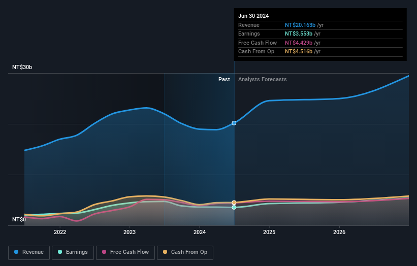This screenshot has height=266, width=417.
Task: Select the 2024 x-axis label
Action: (x=200, y=232)
